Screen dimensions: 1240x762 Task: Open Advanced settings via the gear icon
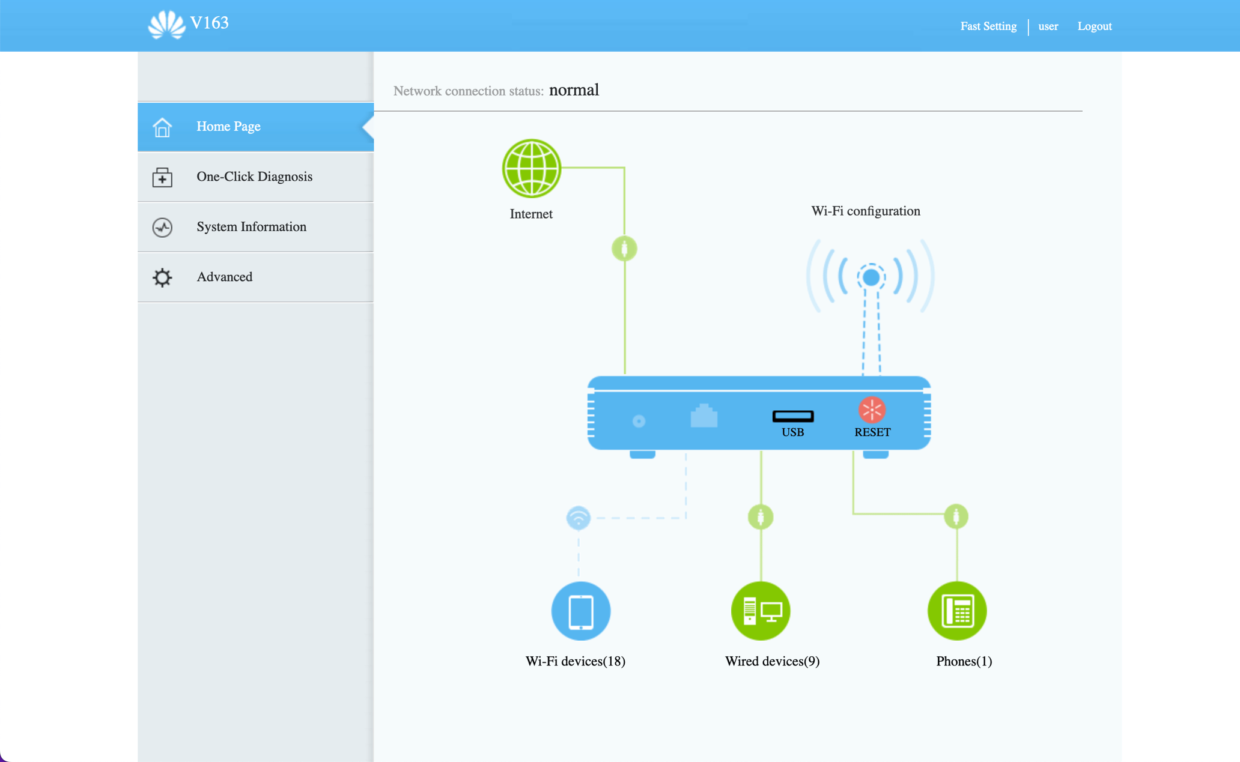pyautogui.click(x=162, y=277)
